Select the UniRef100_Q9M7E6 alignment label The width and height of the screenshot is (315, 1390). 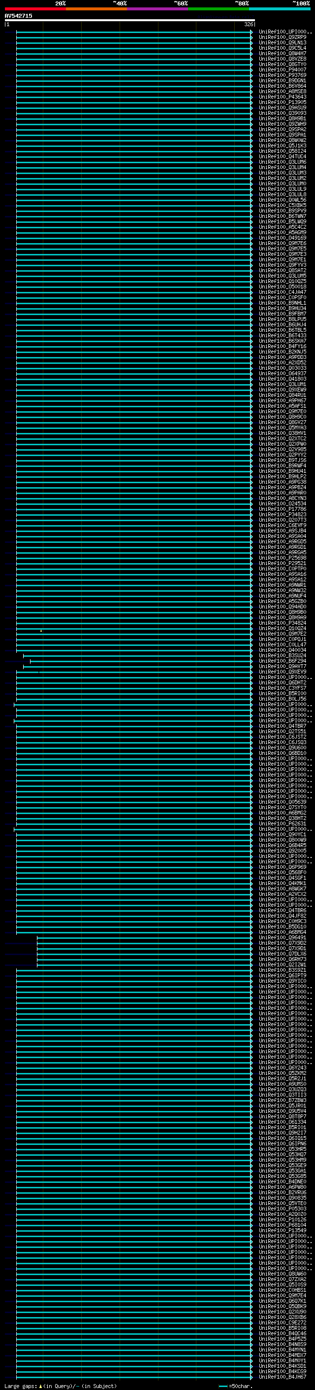coord(283,244)
